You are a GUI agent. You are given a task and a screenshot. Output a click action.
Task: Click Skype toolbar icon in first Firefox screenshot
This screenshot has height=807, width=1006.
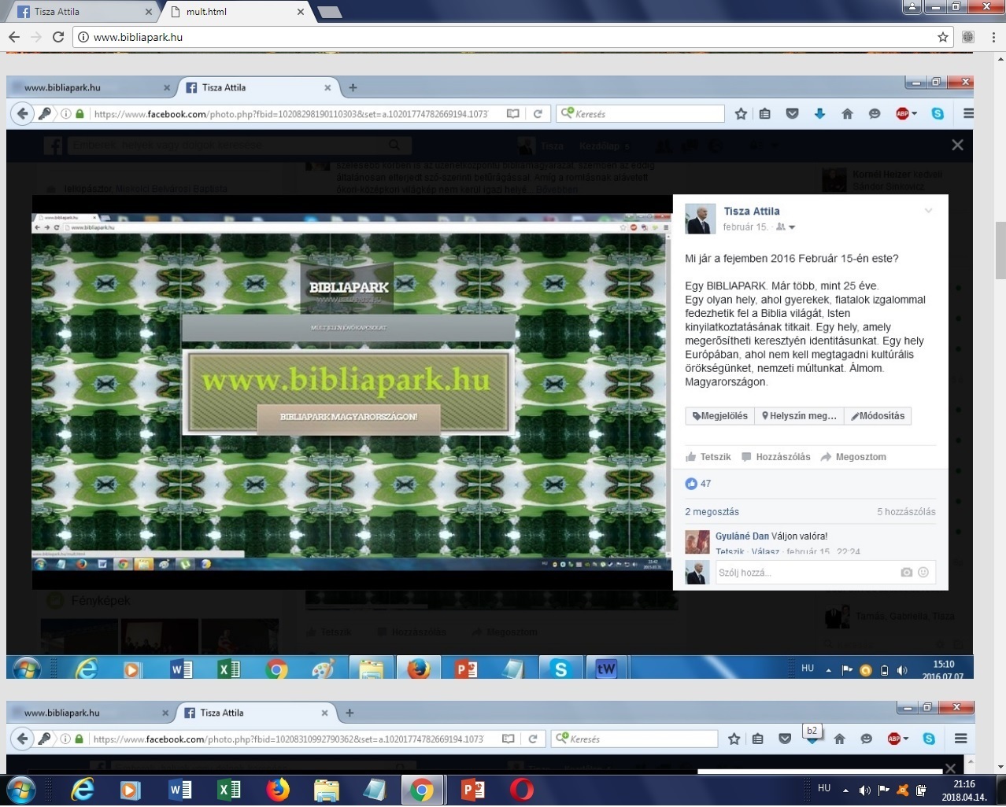point(938,114)
